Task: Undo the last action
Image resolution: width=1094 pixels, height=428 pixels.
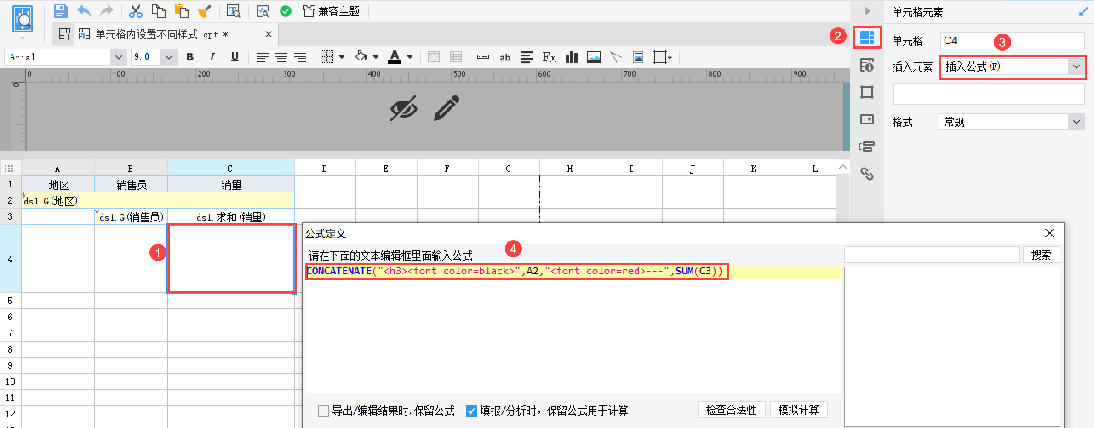Action: 84,11
